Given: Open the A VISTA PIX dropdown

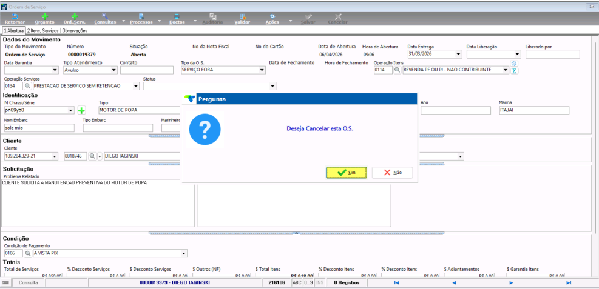Looking at the screenshot, I should coord(184,253).
